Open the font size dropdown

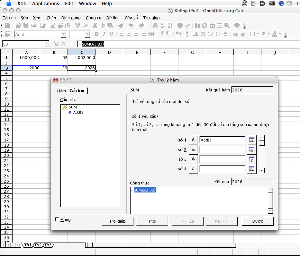(87, 34)
